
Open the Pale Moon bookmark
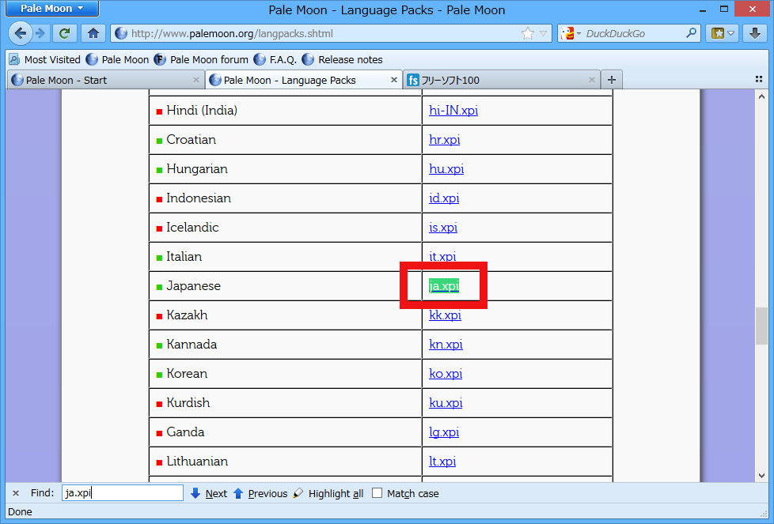click(x=117, y=59)
